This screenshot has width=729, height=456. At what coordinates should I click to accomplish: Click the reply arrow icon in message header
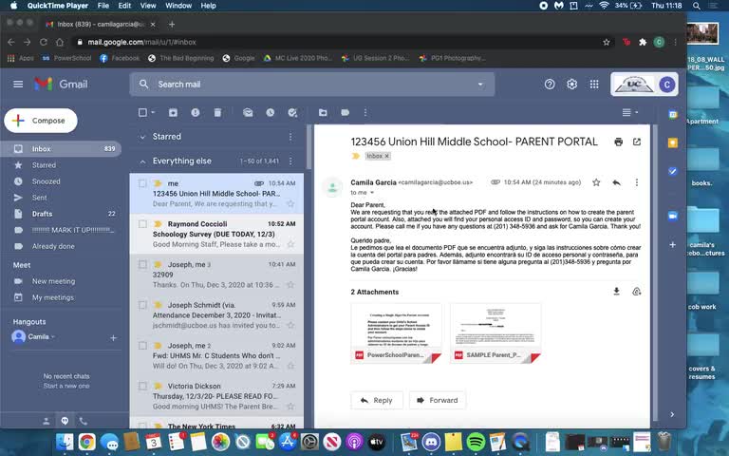(616, 182)
